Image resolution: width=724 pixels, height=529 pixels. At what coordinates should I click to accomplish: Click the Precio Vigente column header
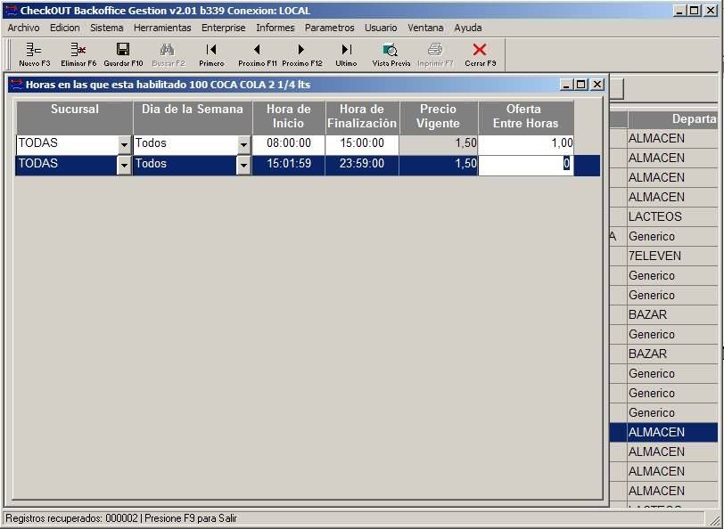(x=438, y=118)
